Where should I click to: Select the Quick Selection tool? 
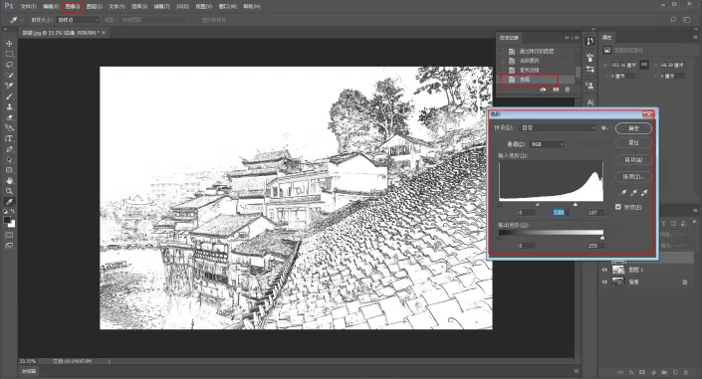coord(9,76)
